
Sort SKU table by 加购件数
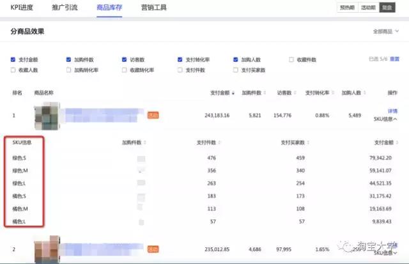pos(143,143)
